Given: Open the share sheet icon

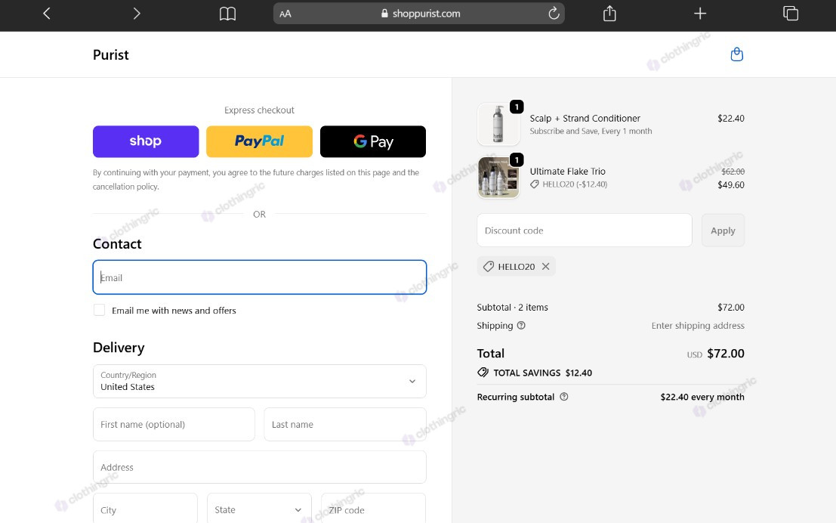Looking at the screenshot, I should pyautogui.click(x=609, y=14).
